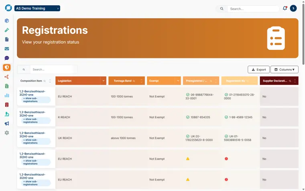Show sub-registrations in the fourth row

tap(36, 162)
